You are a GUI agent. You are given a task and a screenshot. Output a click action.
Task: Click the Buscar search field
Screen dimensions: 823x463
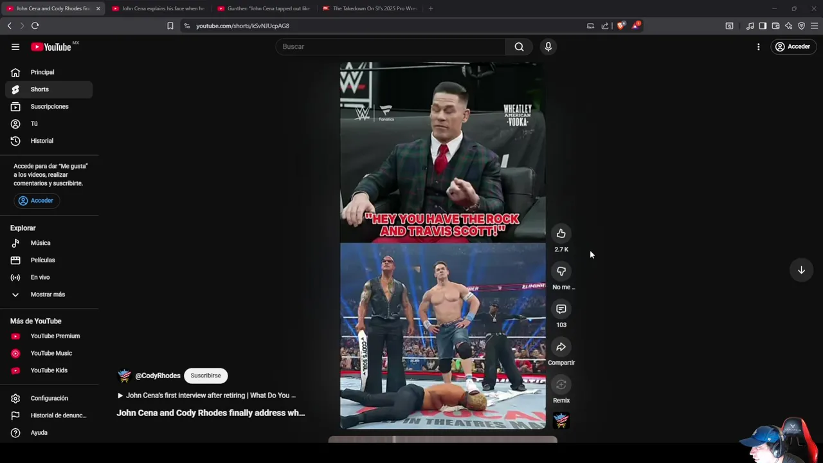[391, 46]
